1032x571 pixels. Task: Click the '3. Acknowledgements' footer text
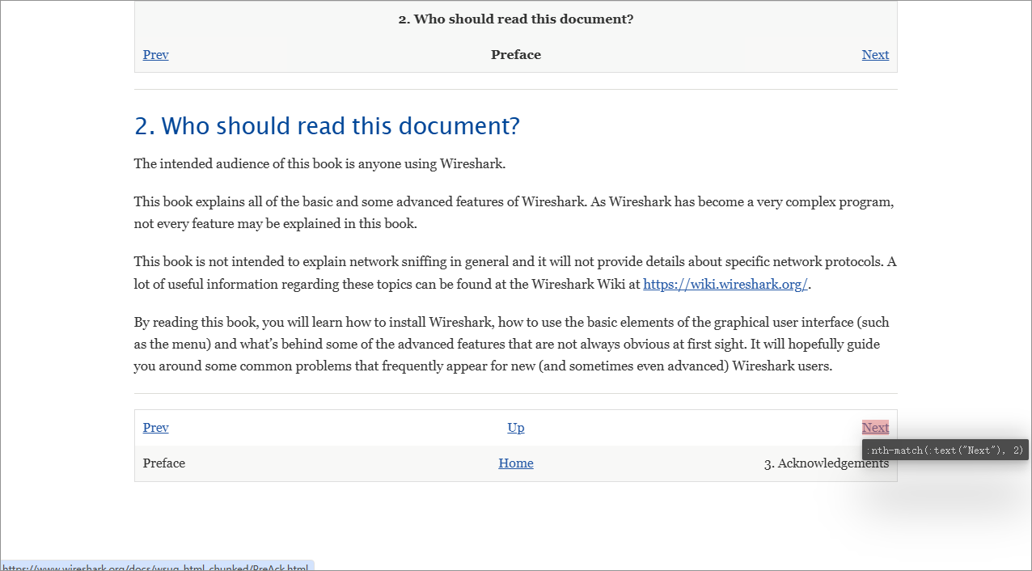826,463
